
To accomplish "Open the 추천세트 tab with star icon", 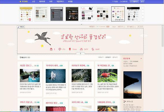I will pyautogui.click(x=24, y=1).
